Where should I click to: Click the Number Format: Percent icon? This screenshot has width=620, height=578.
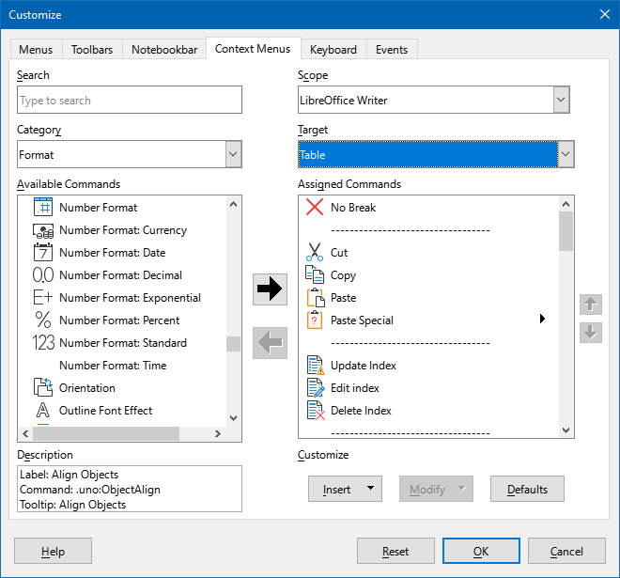[43, 320]
